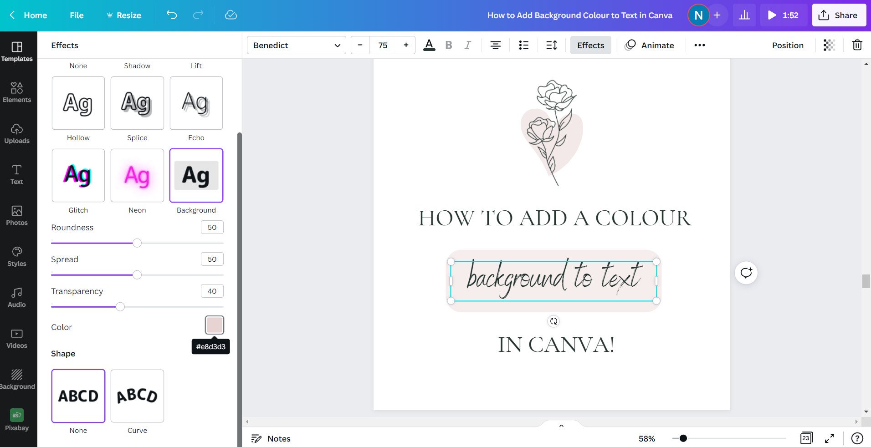Select the Echo text effect
871x447 pixels.
[196, 103]
